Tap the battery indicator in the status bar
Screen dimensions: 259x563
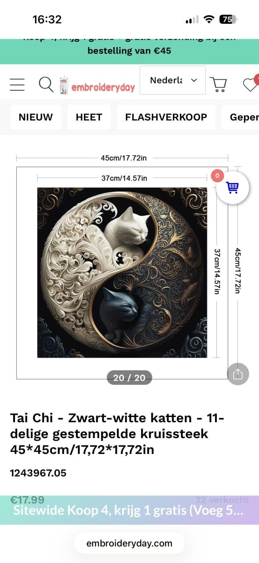(x=228, y=19)
